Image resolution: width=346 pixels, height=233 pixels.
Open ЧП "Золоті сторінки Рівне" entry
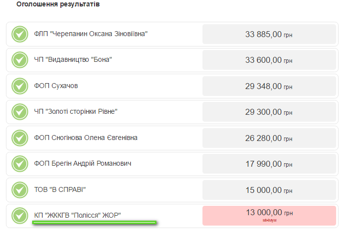coord(76,112)
